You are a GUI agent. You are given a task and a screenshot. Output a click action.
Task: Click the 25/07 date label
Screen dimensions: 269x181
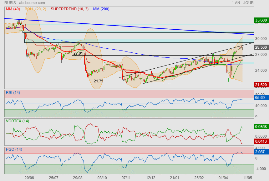(x=53, y=178)
